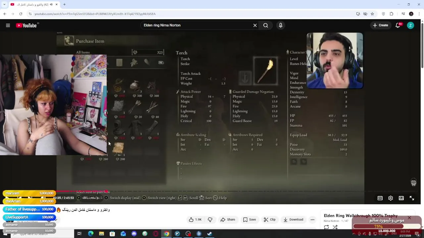Click the crossed-eye icon in address bar

(x=365, y=14)
